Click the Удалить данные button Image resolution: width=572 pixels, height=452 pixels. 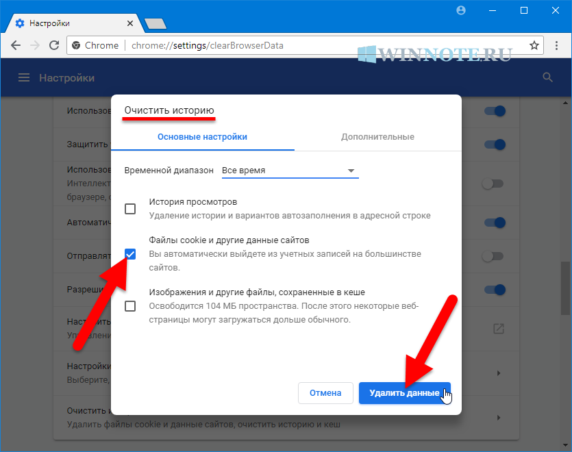click(405, 393)
